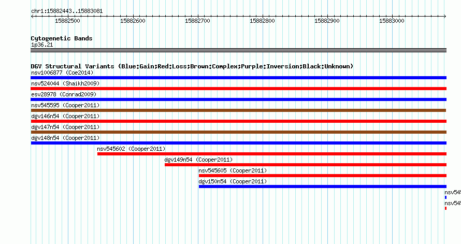Click the red nsv524044 variant bar
The height and width of the screenshot is (244, 461).
(238, 89)
